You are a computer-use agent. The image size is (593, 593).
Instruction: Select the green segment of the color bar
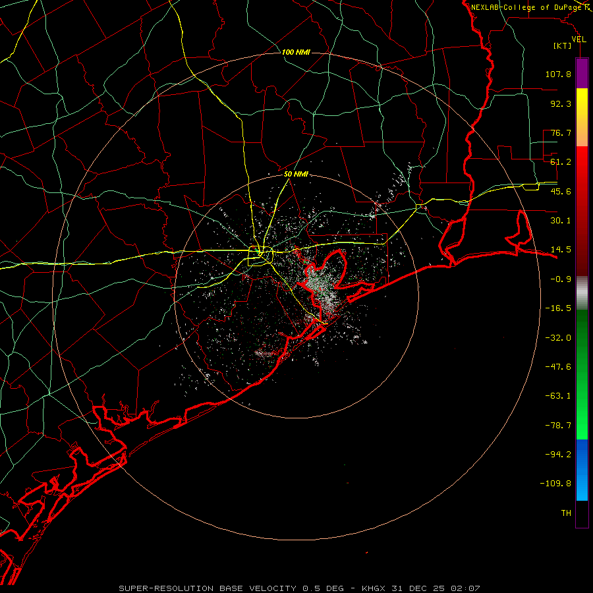pyautogui.click(x=582, y=374)
